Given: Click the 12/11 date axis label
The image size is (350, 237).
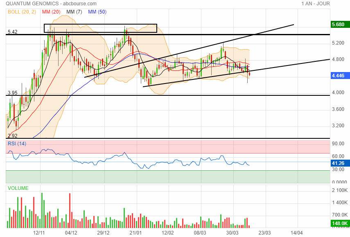Looking at the screenshot, I should (39, 233).
